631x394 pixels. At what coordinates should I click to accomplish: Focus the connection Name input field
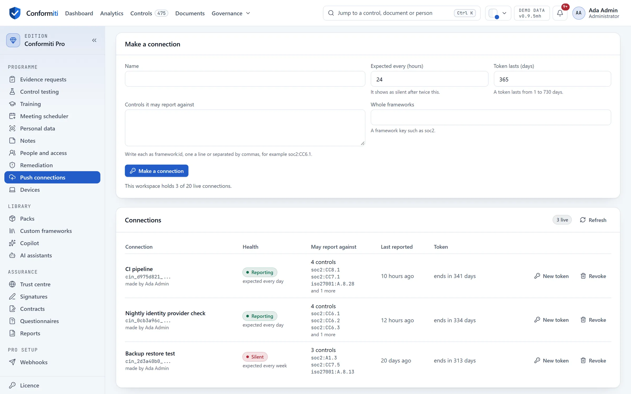[245, 79]
